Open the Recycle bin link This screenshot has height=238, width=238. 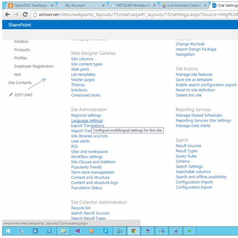[81, 208]
